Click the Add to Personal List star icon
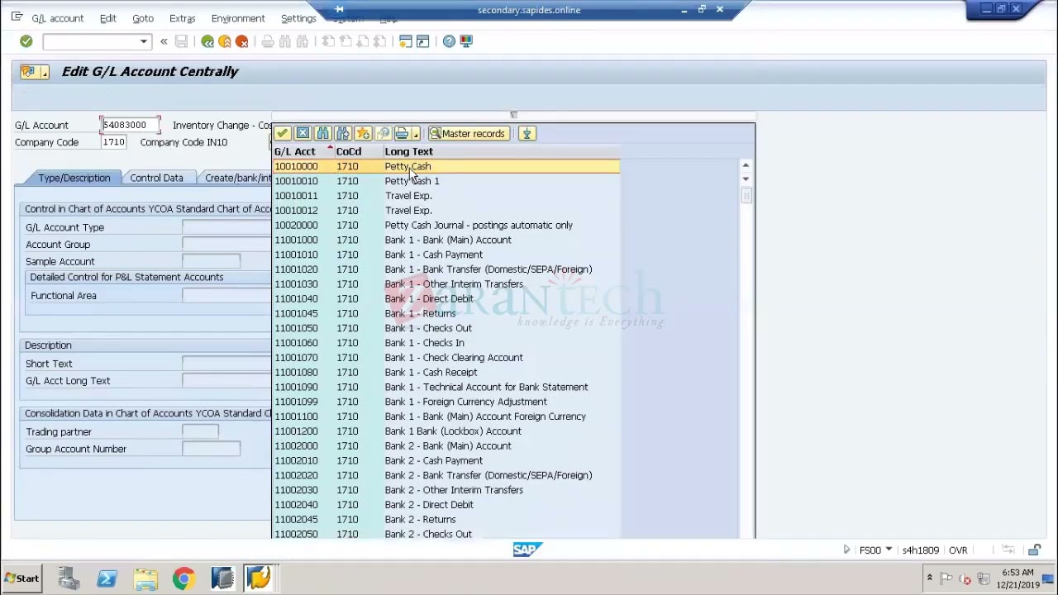 coord(363,134)
